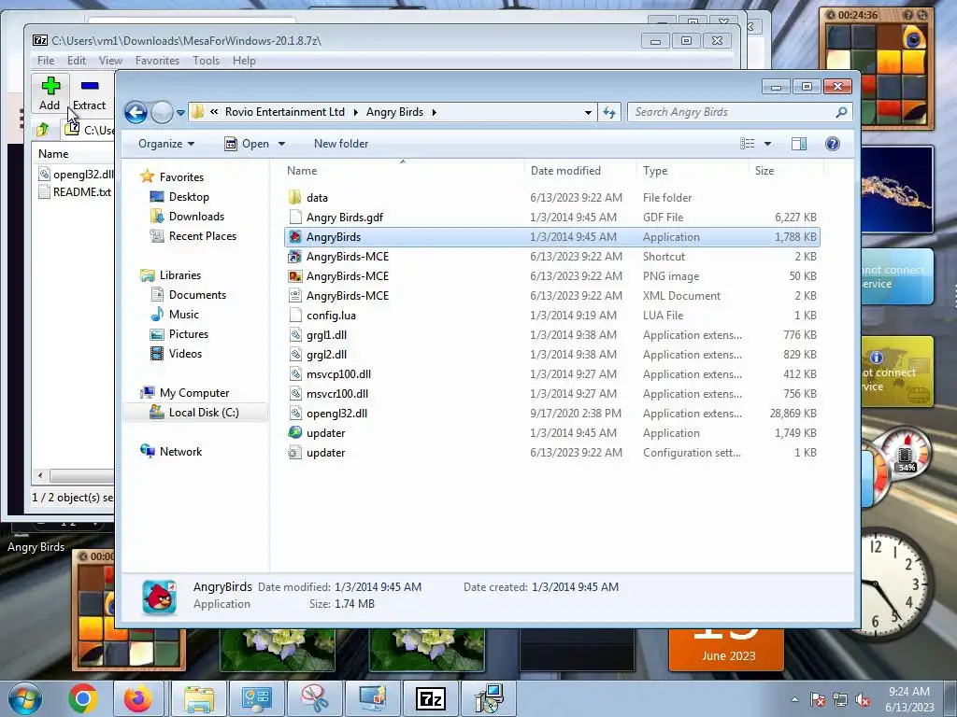
Task: Click the search magnifier icon
Action: tap(842, 112)
